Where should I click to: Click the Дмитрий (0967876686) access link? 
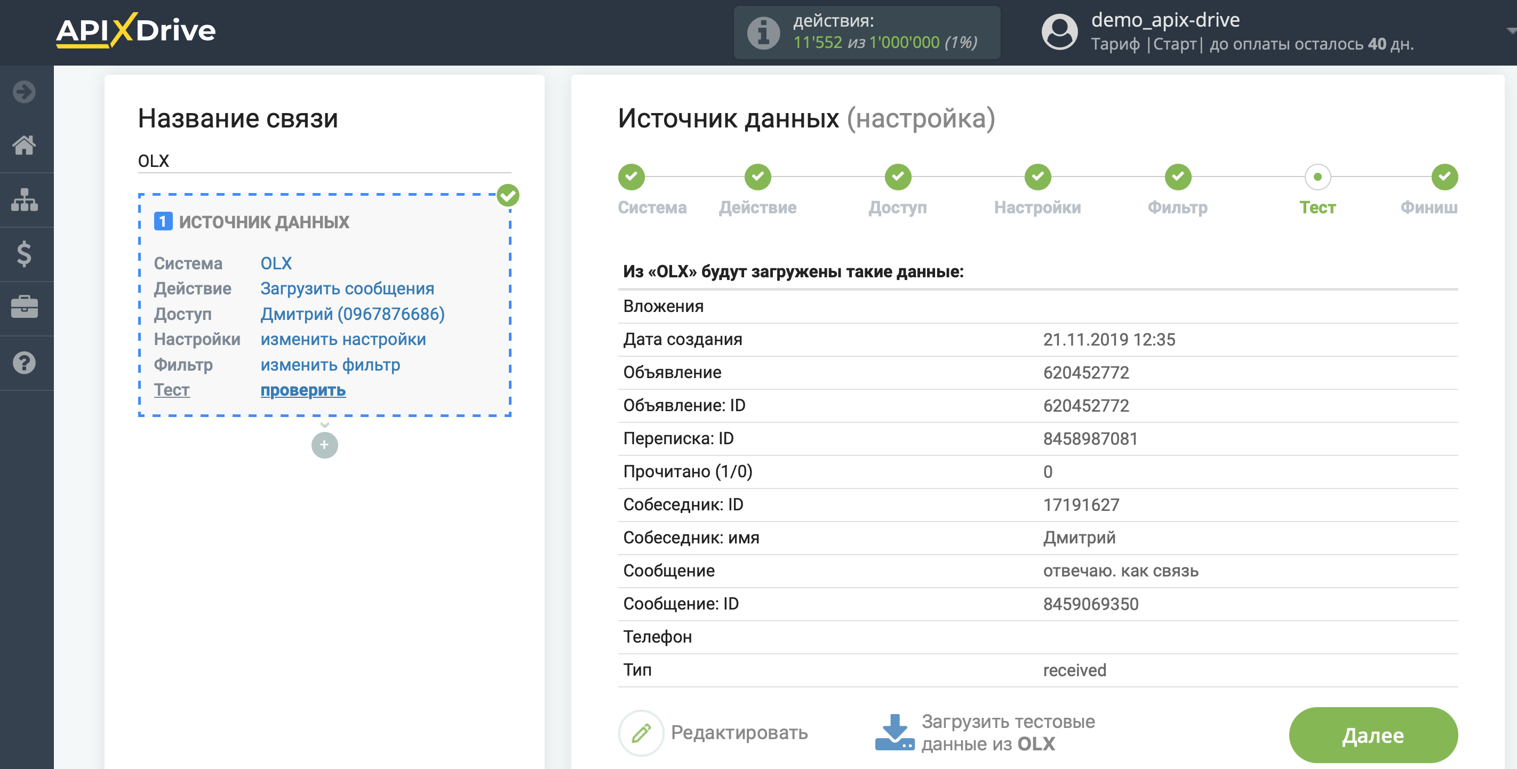[x=353, y=314]
